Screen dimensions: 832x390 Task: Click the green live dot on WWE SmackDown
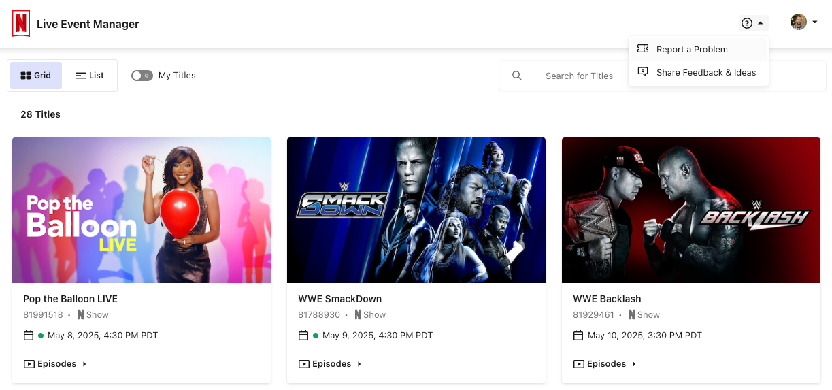click(x=316, y=336)
